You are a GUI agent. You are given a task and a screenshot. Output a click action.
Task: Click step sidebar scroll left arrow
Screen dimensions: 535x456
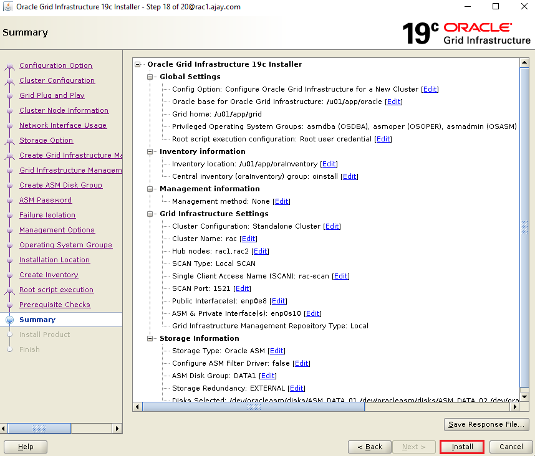(x=3, y=429)
